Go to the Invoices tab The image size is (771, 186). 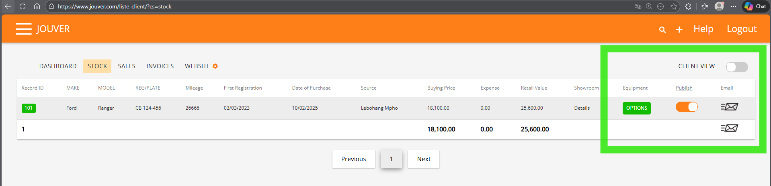click(x=160, y=66)
